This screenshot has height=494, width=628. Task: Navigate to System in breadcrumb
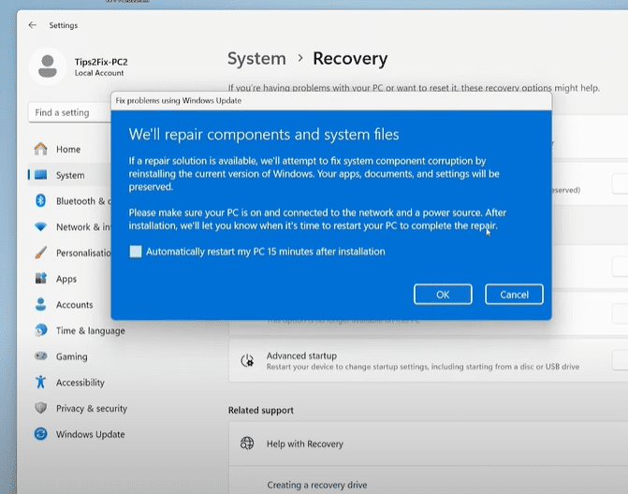tap(256, 59)
